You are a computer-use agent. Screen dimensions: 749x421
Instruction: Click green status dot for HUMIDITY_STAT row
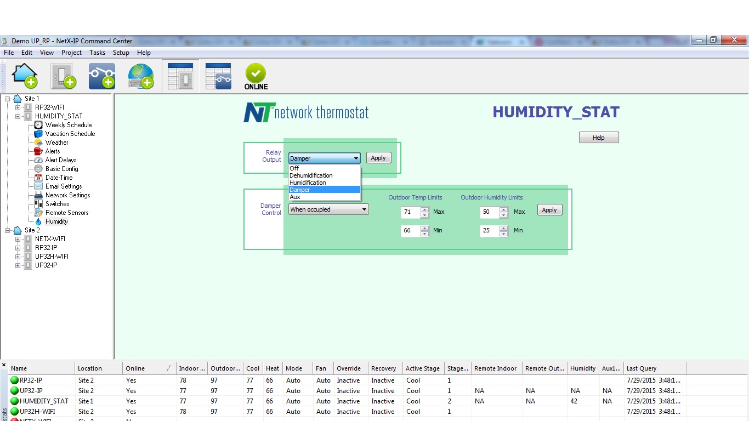coord(14,401)
